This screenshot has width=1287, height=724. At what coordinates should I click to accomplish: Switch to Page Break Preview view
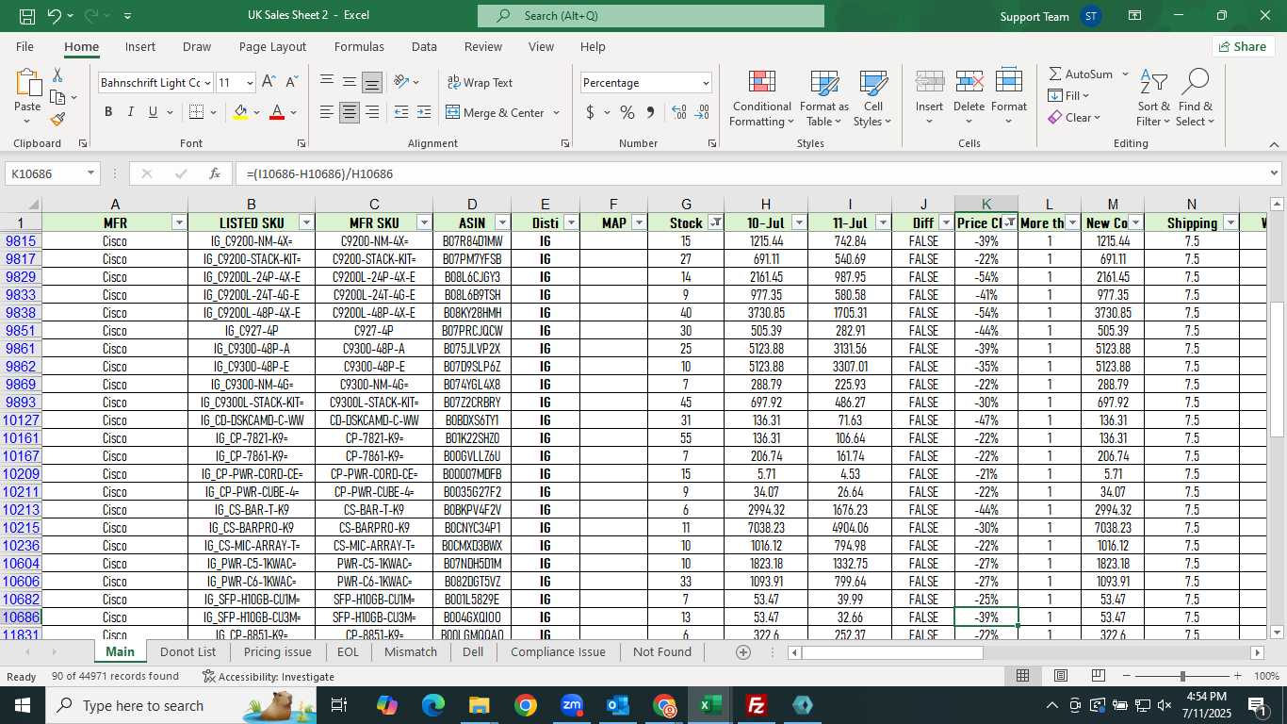point(1098,676)
